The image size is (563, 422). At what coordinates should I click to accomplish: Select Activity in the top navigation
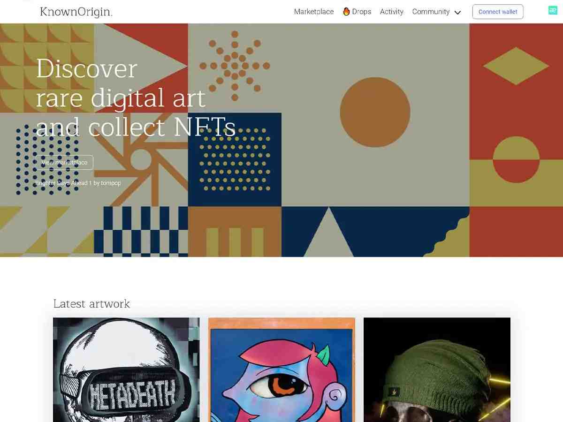tap(392, 12)
